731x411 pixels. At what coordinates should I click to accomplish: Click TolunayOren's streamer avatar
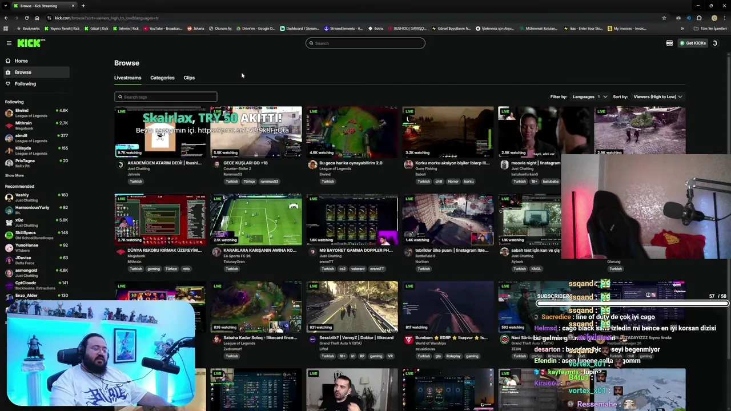click(x=216, y=252)
